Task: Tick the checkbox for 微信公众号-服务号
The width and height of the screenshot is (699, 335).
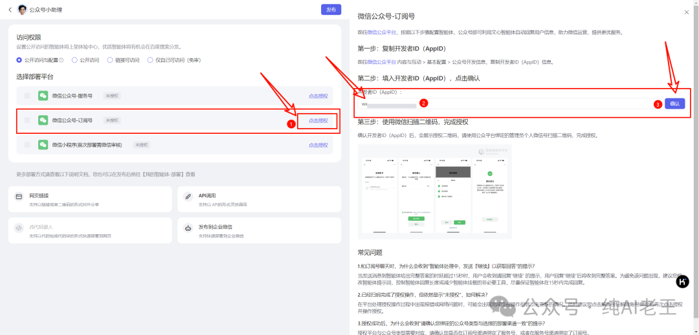Action: (x=28, y=96)
